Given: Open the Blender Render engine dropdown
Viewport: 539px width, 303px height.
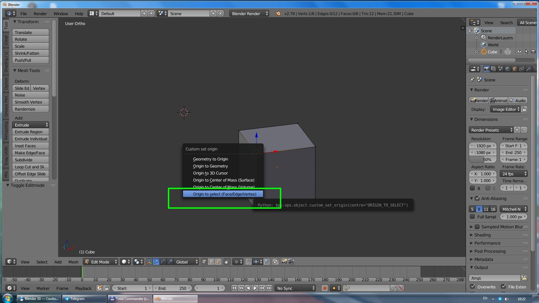Looking at the screenshot, I should 249,13.
